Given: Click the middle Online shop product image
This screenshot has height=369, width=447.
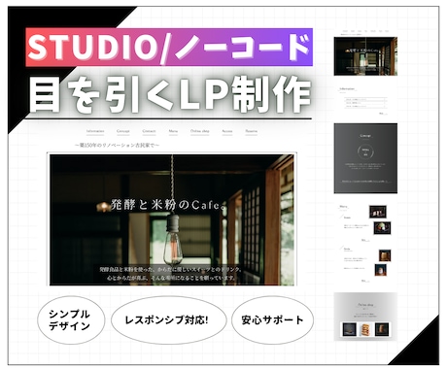Looking at the screenshot, I should click(x=365, y=329).
